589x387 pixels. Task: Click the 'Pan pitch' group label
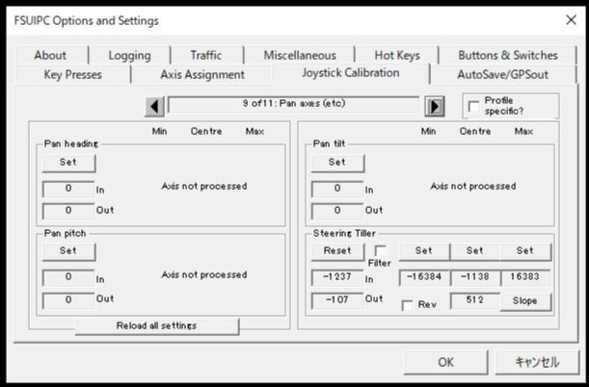tap(65, 233)
